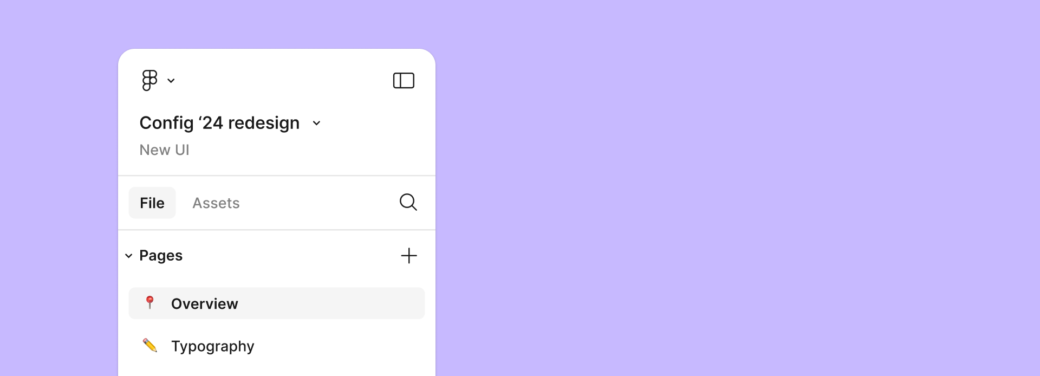The width and height of the screenshot is (1040, 376).
Task: Add a new page with plus icon
Action: pyautogui.click(x=409, y=256)
